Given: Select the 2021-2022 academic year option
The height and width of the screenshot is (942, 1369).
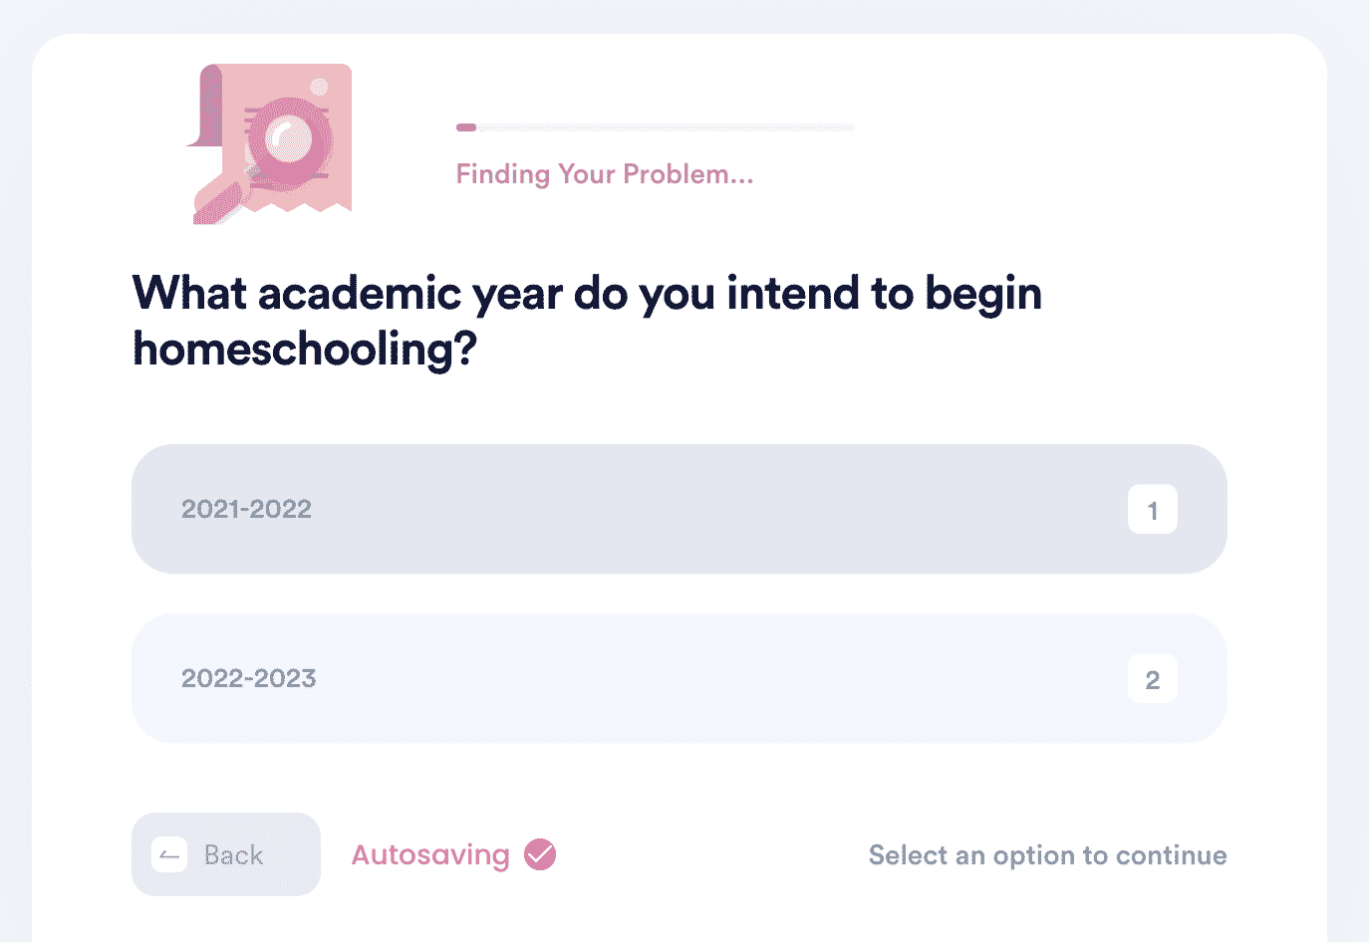Looking at the screenshot, I should (680, 509).
